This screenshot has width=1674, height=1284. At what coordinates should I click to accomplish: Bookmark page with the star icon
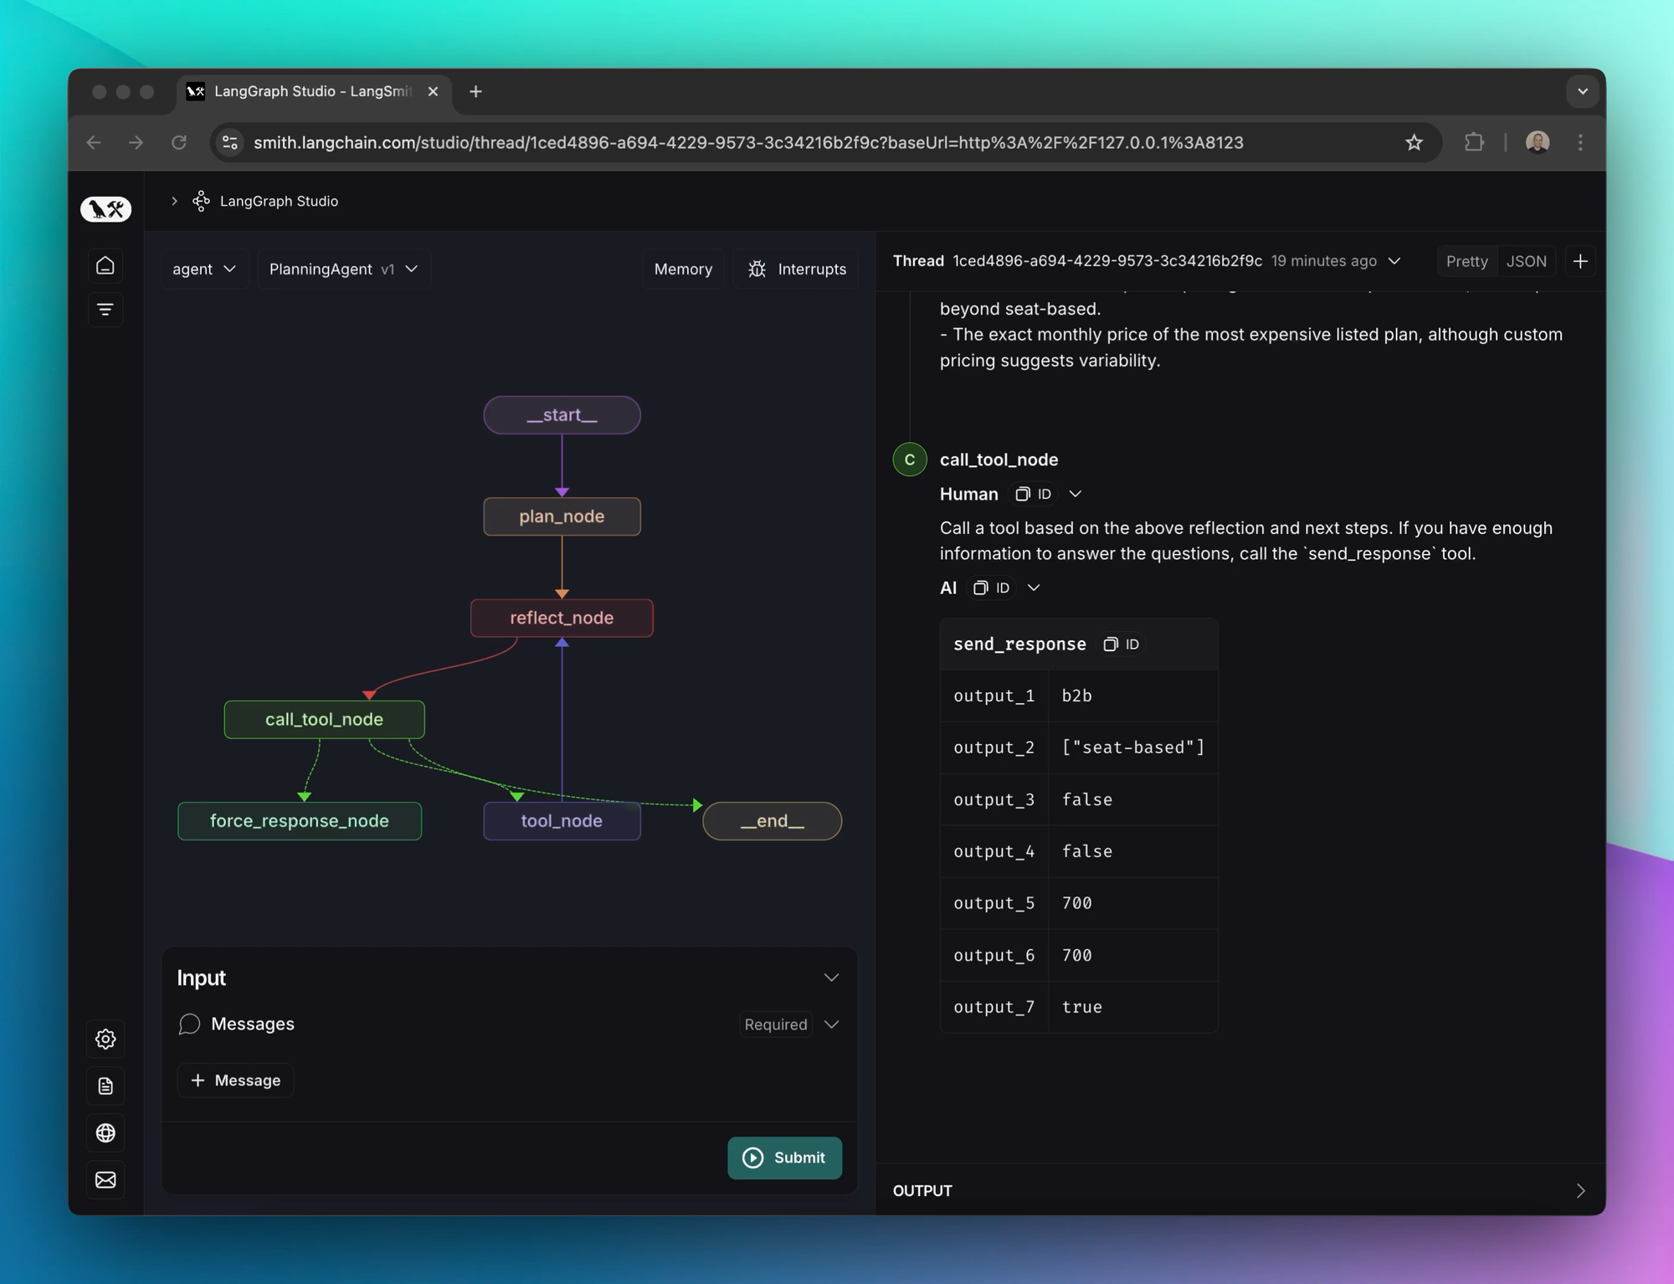(x=1414, y=142)
